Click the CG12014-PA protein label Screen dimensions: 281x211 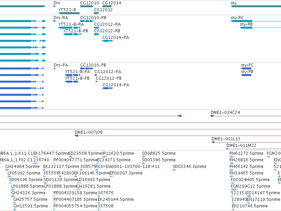click(x=116, y=85)
